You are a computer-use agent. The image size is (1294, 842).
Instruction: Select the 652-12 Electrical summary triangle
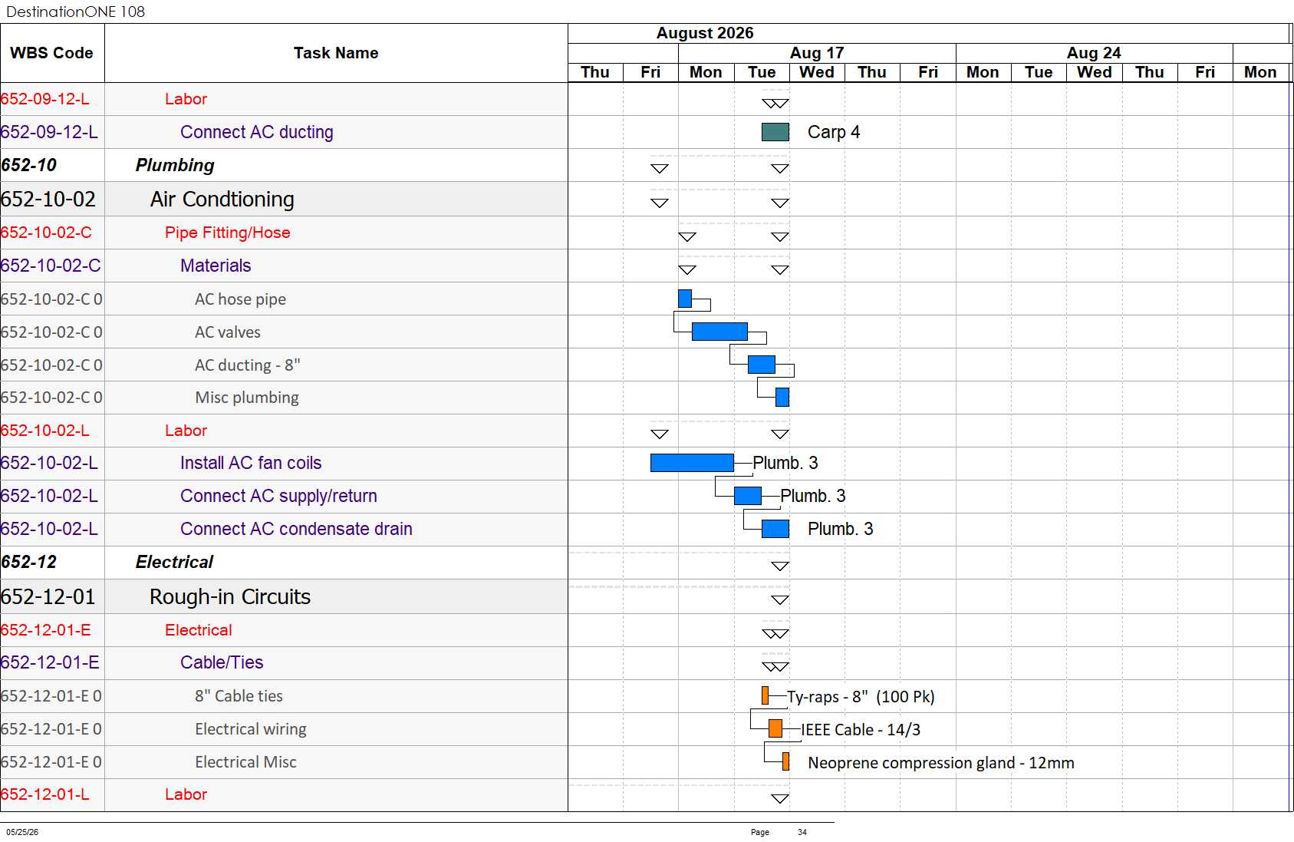pyautogui.click(x=780, y=566)
